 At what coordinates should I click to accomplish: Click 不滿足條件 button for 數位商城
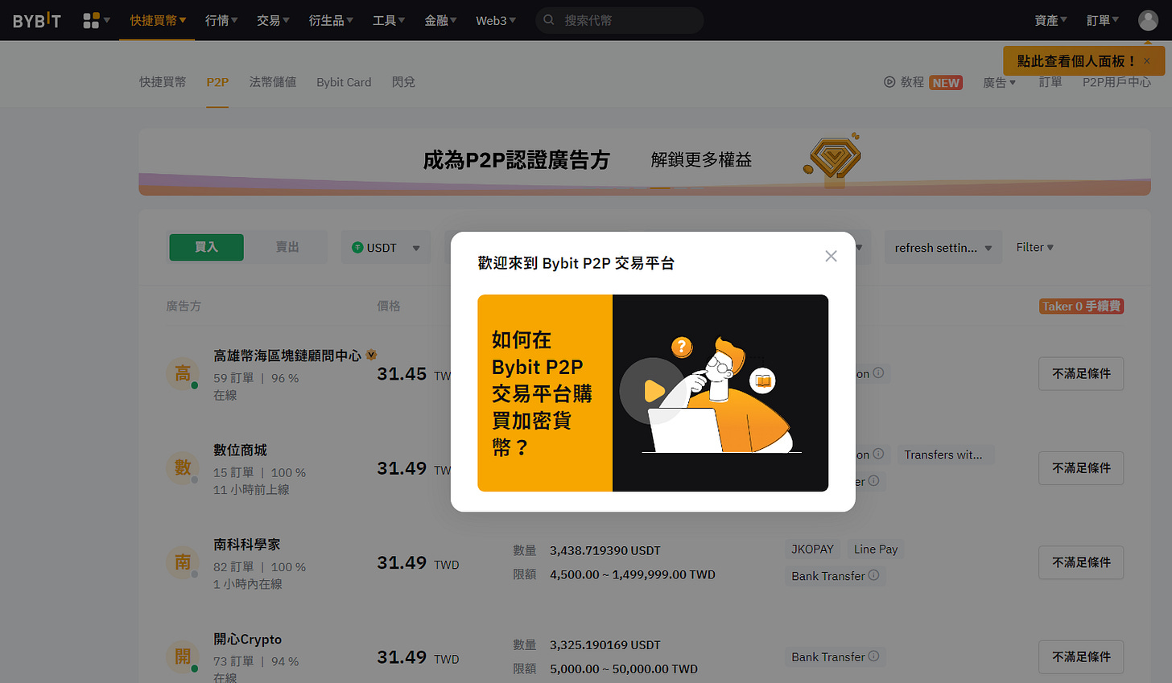1081,468
